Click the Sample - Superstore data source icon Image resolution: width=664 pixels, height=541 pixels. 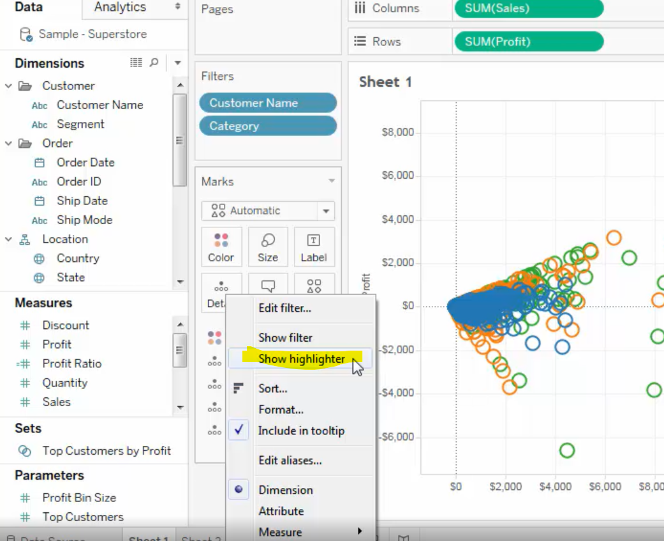coord(26,34)
